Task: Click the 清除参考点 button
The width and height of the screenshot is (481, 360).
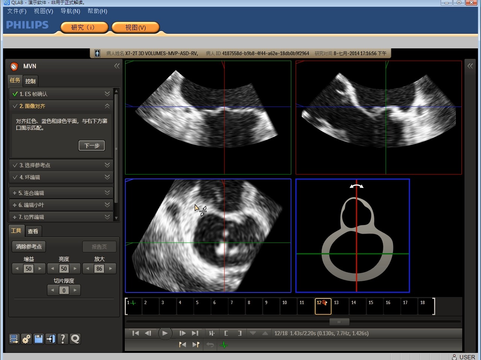Action: point(29,246)
